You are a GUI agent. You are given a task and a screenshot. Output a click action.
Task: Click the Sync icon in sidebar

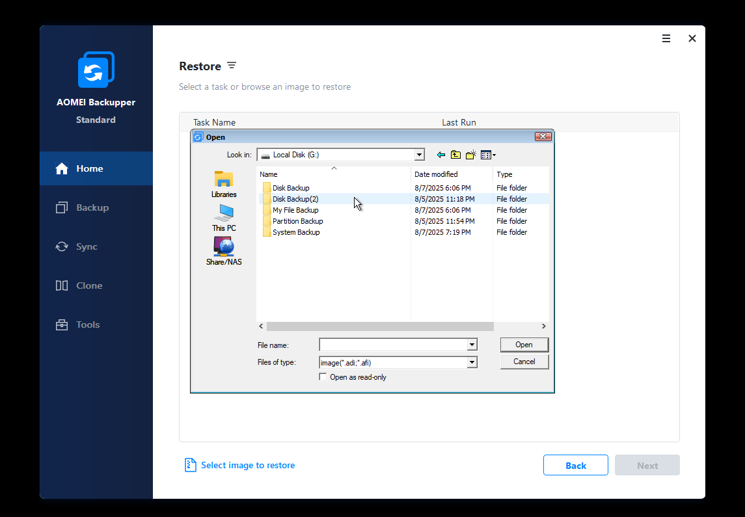point(62,246)
